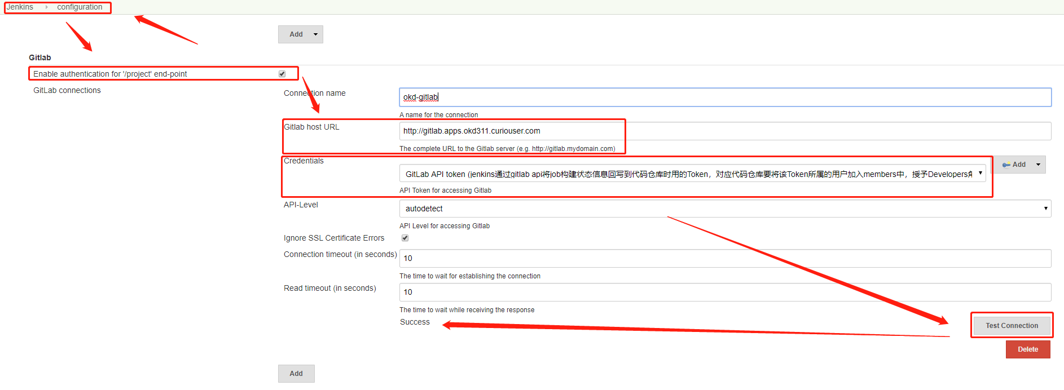Open the Jenkins breadcrumb link

click(x=20, y=7)
